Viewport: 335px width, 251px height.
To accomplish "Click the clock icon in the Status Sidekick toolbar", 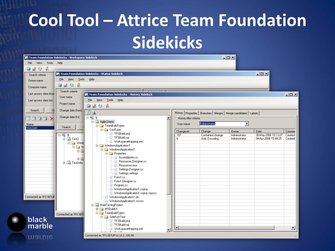I will coord(72,85).
